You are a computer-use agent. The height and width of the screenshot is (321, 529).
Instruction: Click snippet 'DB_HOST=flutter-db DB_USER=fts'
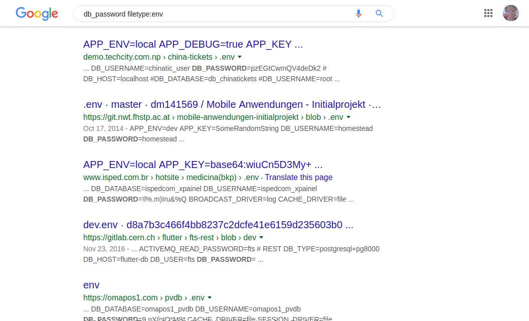[x=139, y=259]
